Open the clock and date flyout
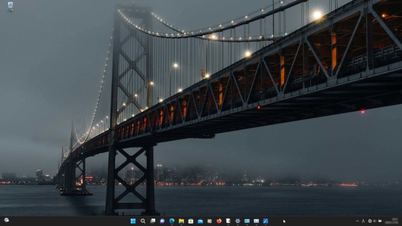The width and height of the screenshot is (402, 226). (x=393, y=221)
